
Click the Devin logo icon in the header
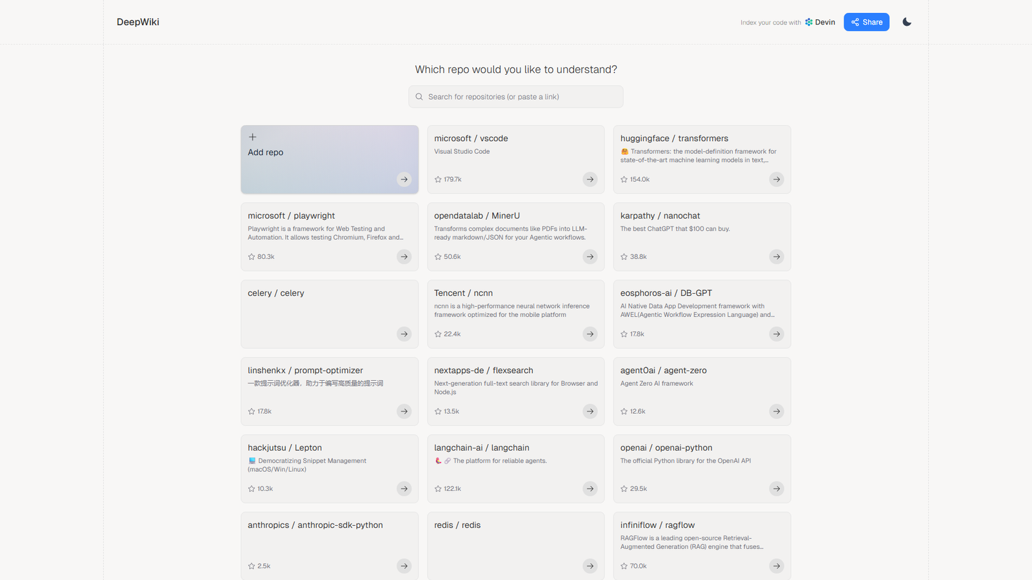pyautogui.click(x=808, y=21)
